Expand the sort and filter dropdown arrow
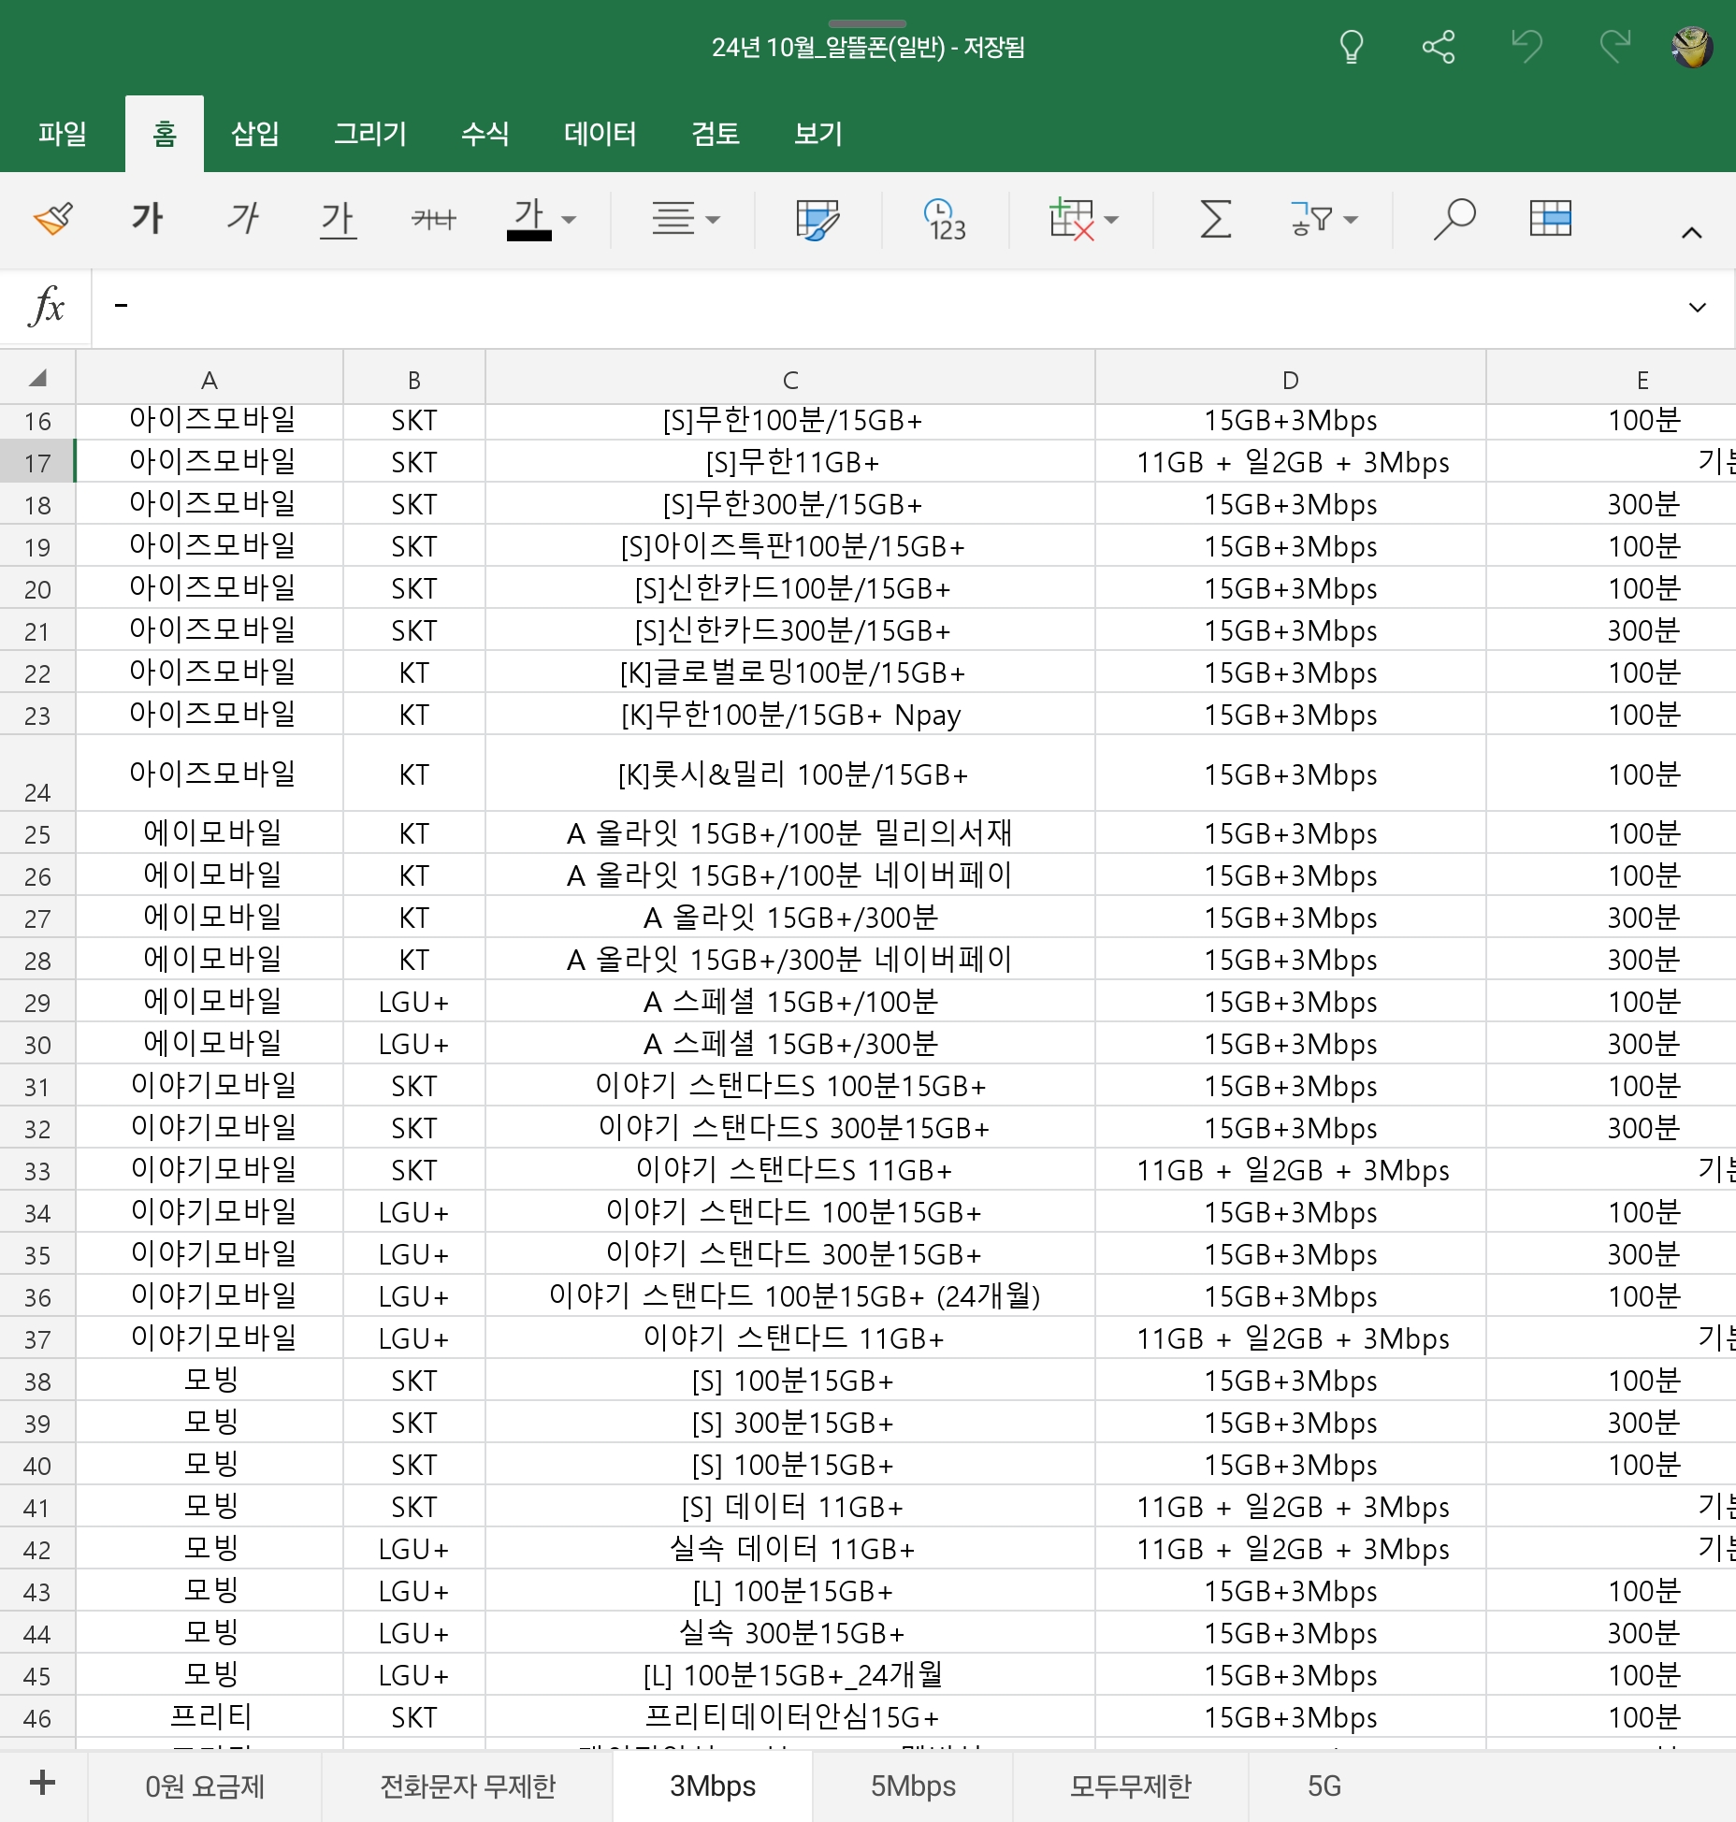Viewport: 1736px width, 1822px height. coord(1350,221)
